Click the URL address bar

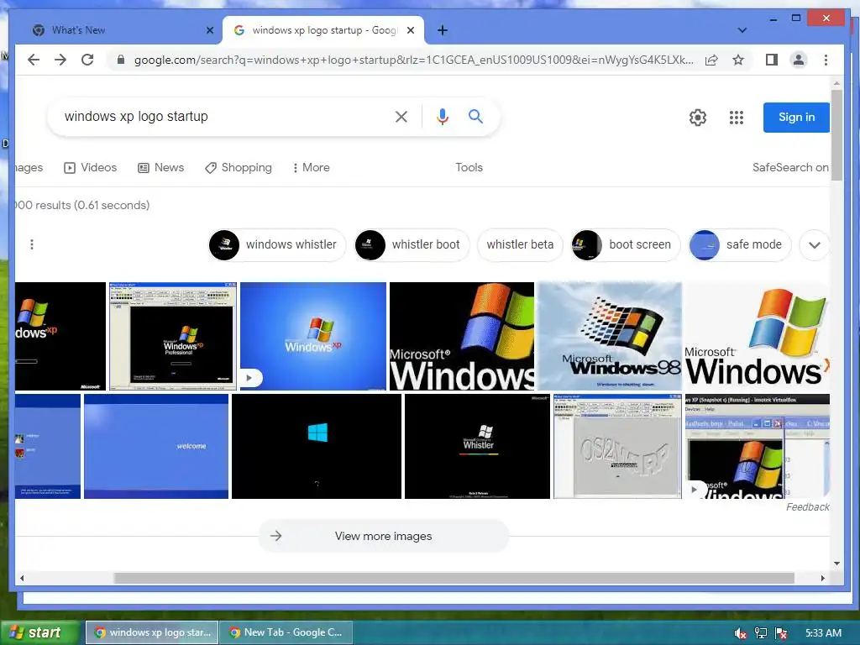413,60
